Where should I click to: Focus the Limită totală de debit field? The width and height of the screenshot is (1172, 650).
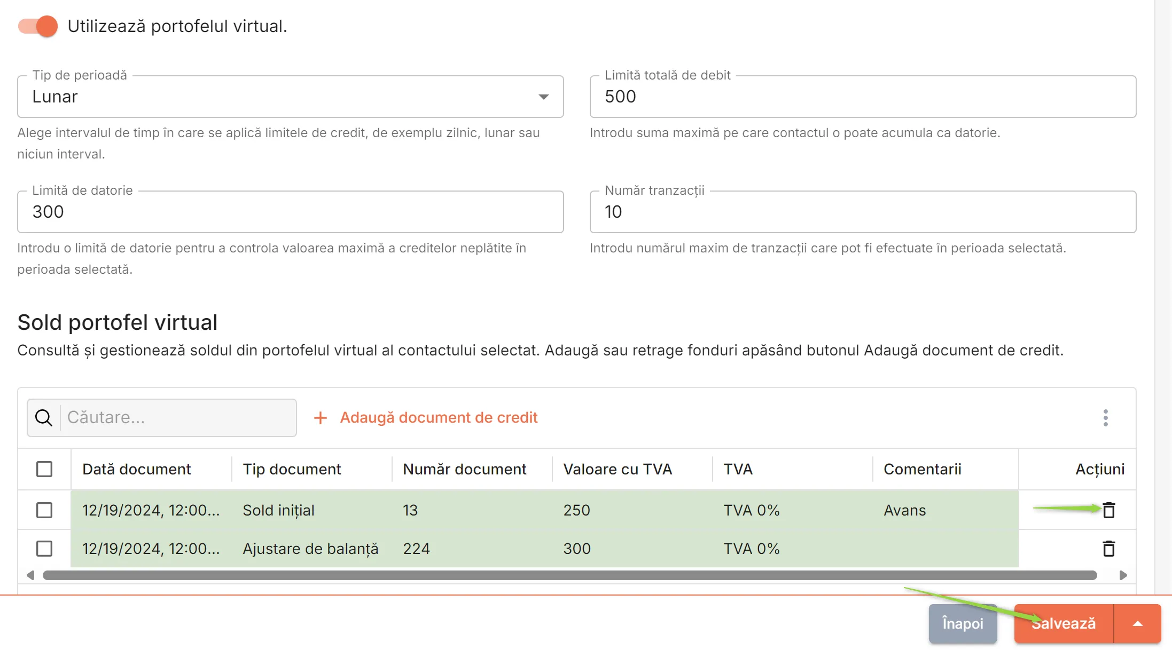point(863,97)
